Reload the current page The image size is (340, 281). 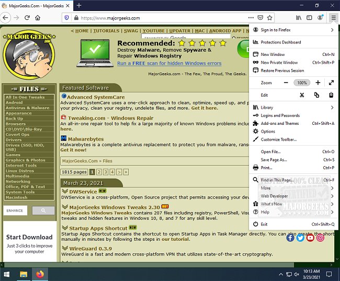pos(27,18)
